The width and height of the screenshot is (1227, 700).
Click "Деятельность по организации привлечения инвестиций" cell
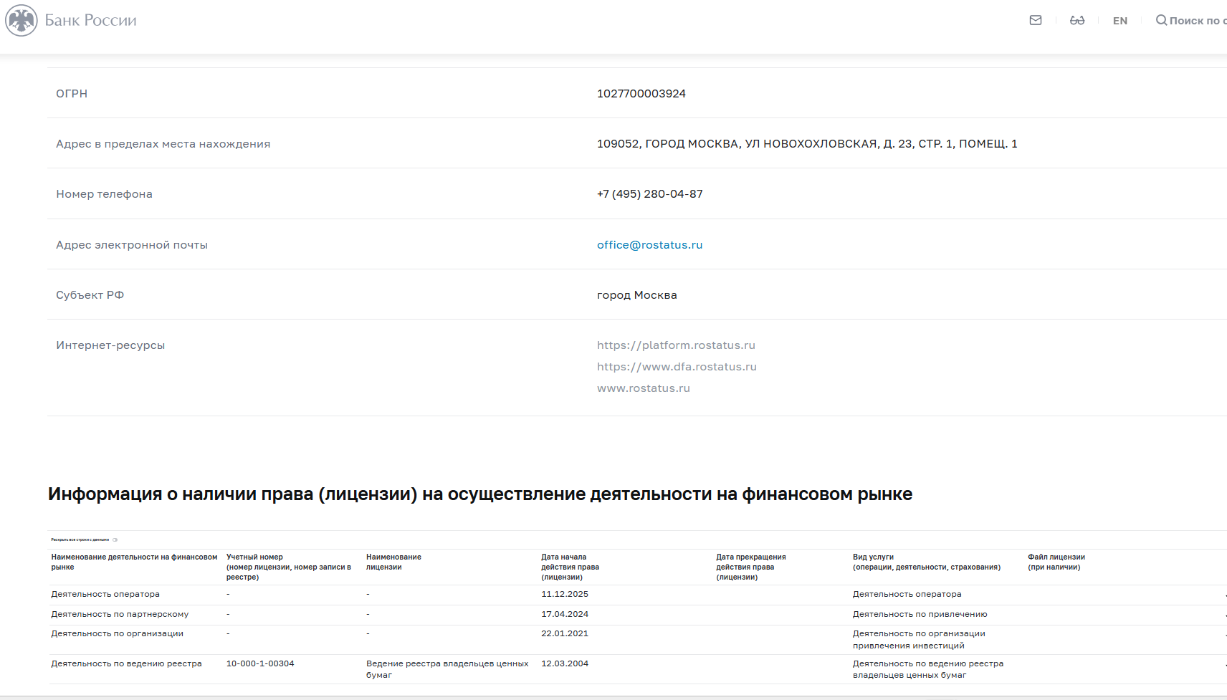(x=919, y=639)
